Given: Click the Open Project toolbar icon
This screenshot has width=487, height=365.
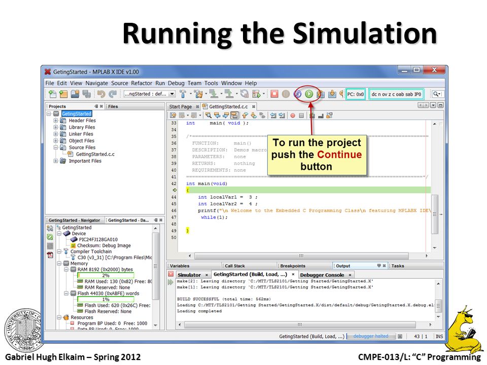Looking at the screenshot, I should (x=75, y=94).
